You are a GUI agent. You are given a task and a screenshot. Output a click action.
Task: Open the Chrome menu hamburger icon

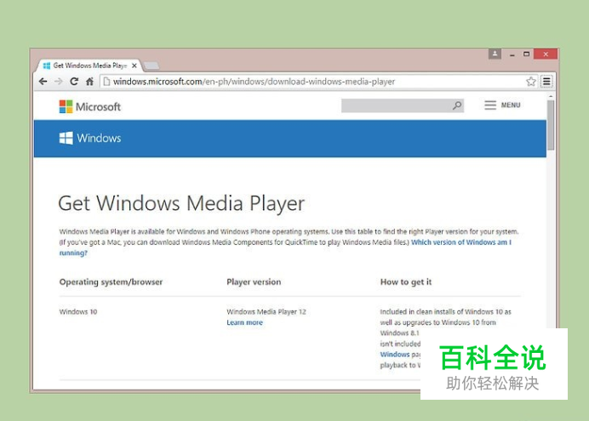546,82
